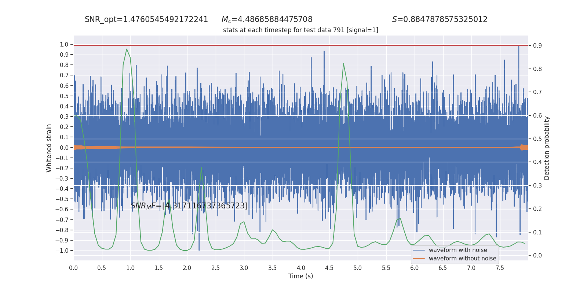Viewport: 587px width, 293px height.
Task: Click the left y-axis tick label −0.4
Action: coord(62,189)
